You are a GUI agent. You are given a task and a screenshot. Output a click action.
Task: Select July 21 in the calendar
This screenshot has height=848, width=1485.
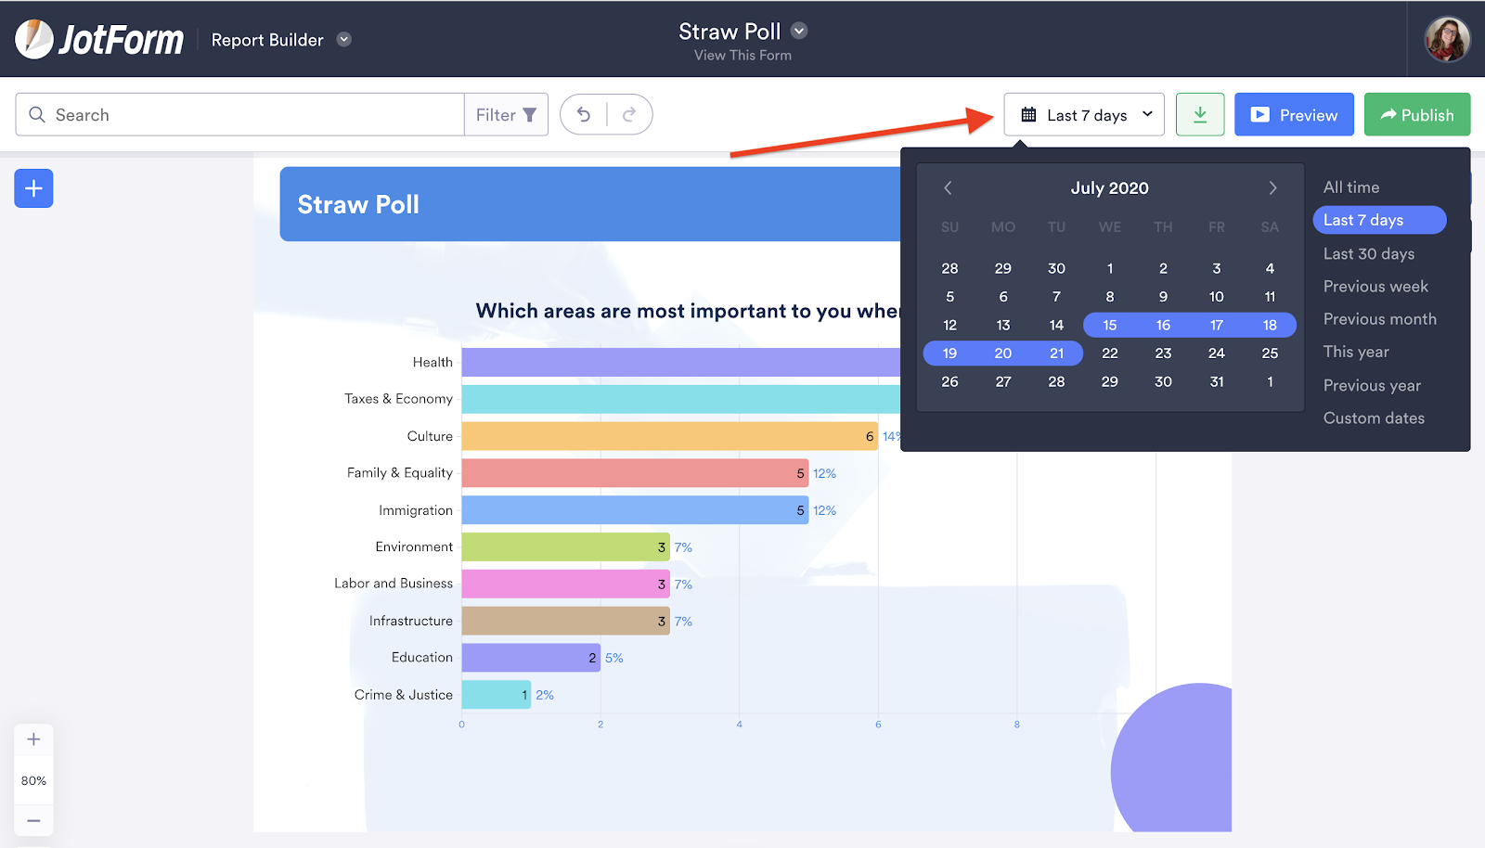point(1056,353)
